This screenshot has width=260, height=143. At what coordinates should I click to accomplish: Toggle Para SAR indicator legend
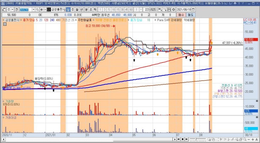click(x=155, y=20)
